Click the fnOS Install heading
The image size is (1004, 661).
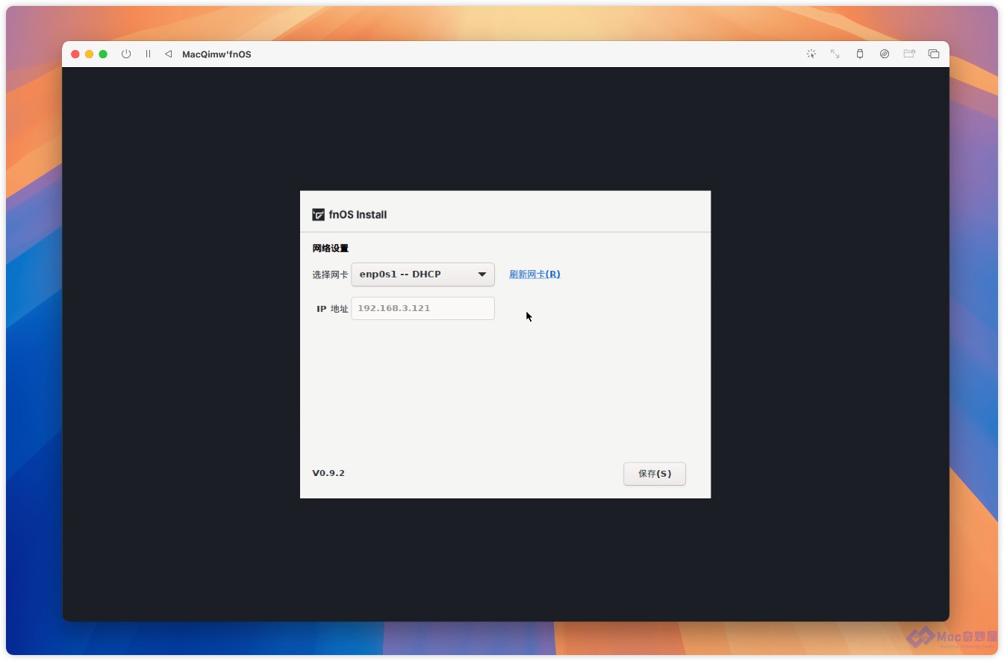tap(358, 215)
